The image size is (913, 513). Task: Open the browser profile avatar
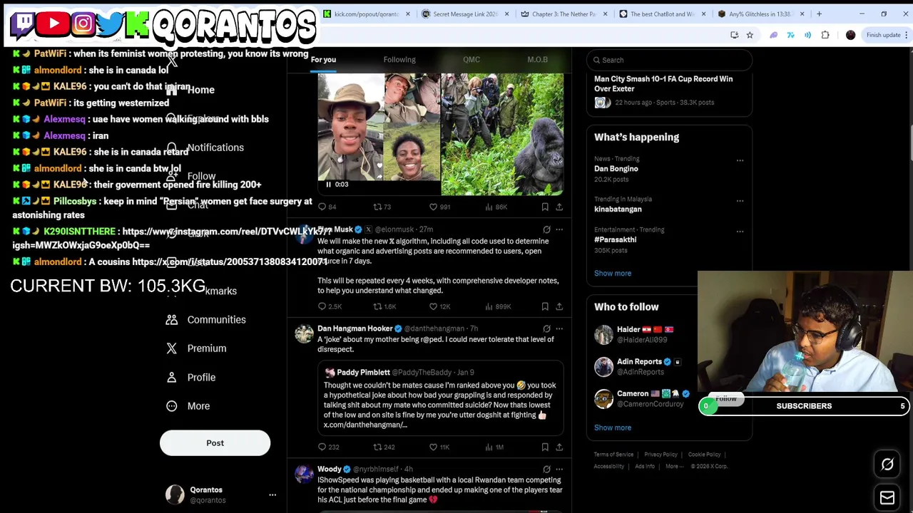click(850, 35)
